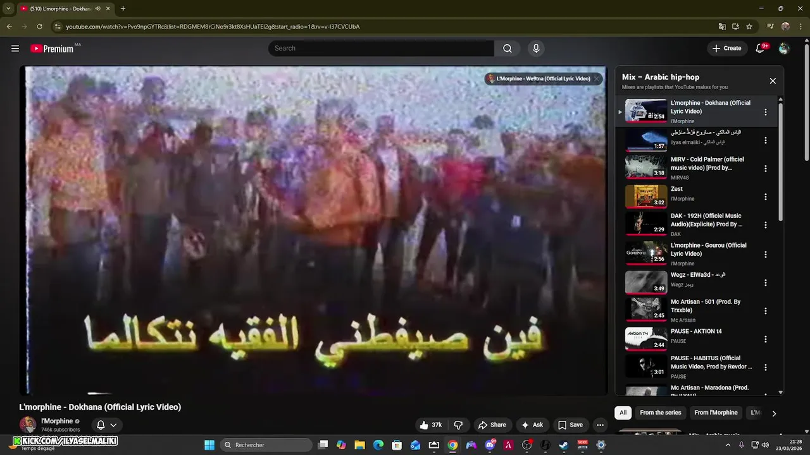Close the Mix - Arabic hip-hop playlist panel
This screenshot has width=810, height=455.
[773, 81]
